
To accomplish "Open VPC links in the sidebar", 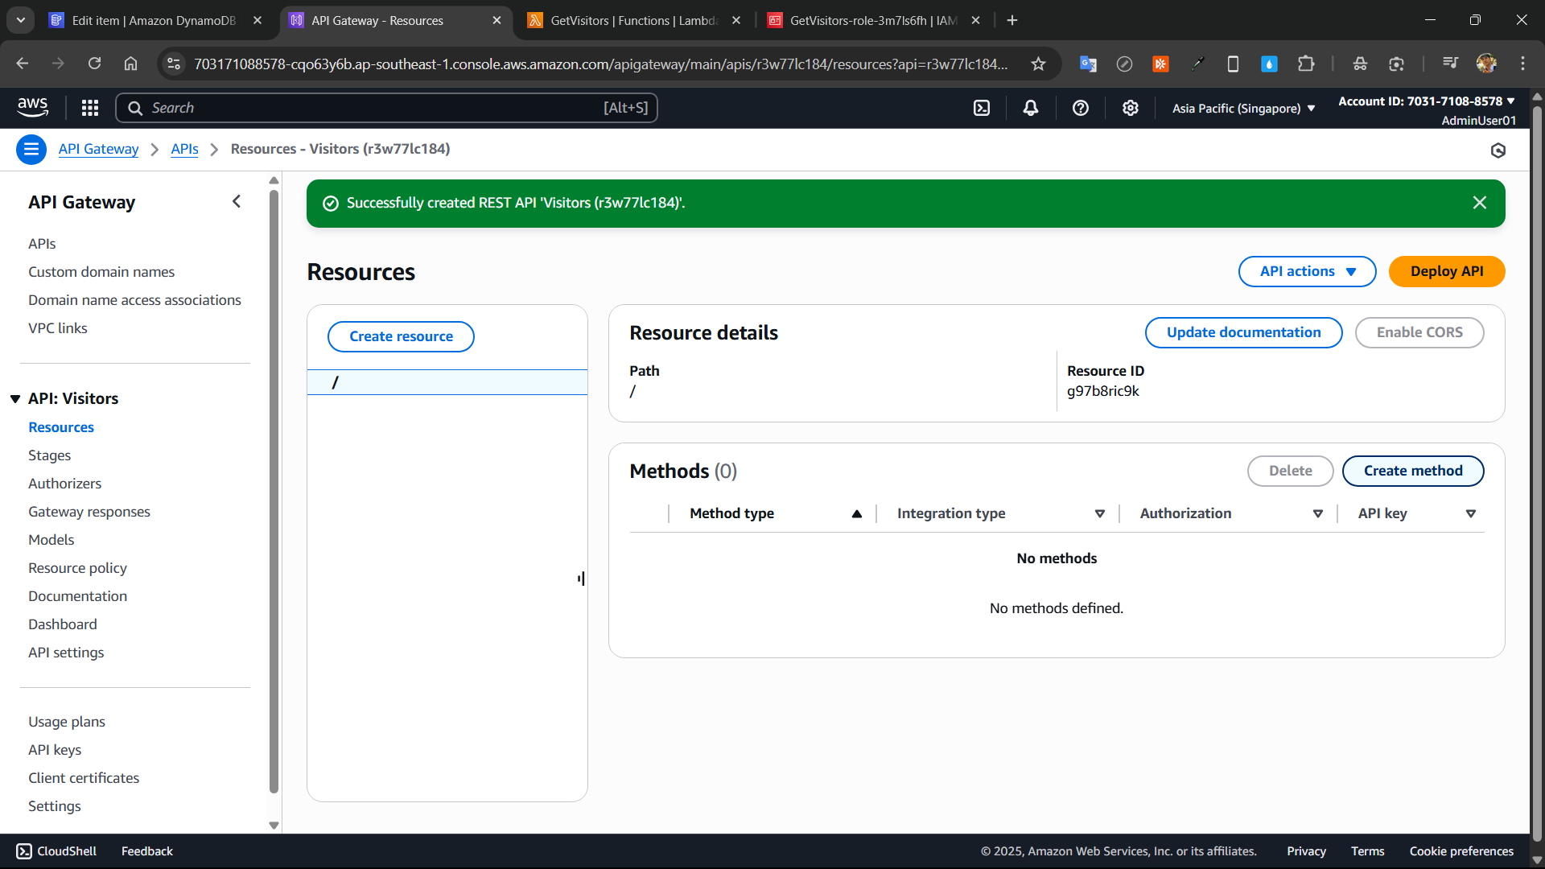I will 57,328.
